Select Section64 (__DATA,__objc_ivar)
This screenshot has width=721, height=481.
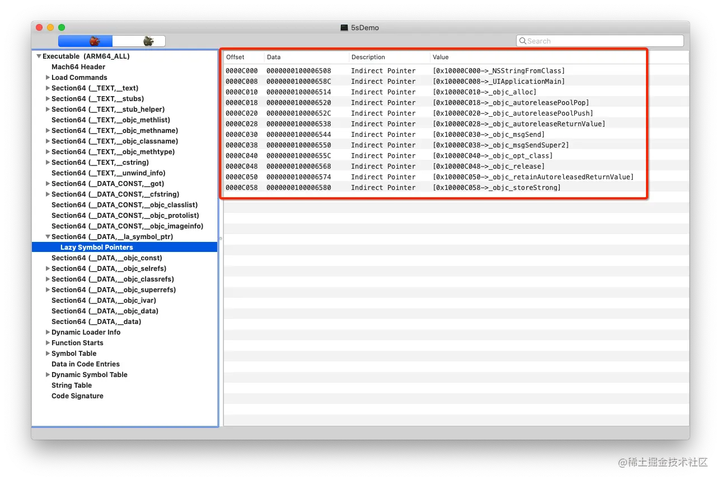coord(104,301)
